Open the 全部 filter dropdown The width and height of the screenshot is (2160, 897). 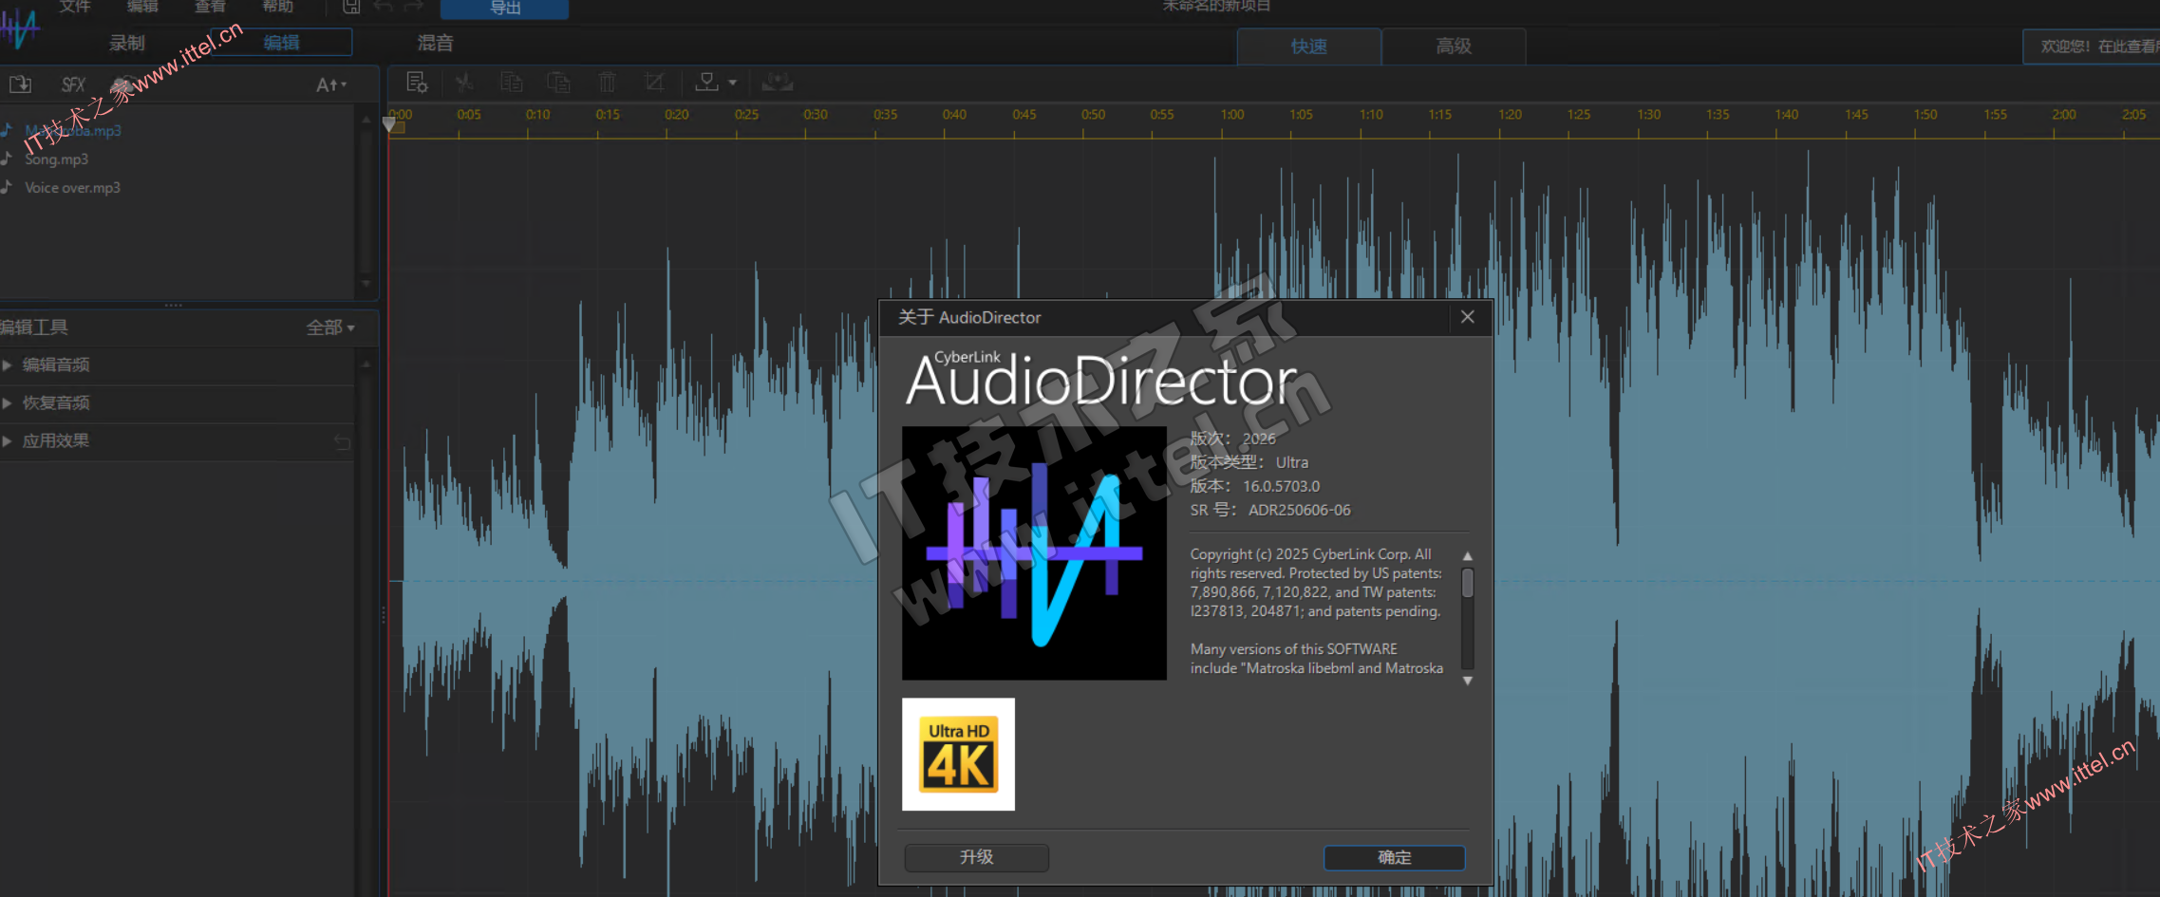tap(329, 327)
